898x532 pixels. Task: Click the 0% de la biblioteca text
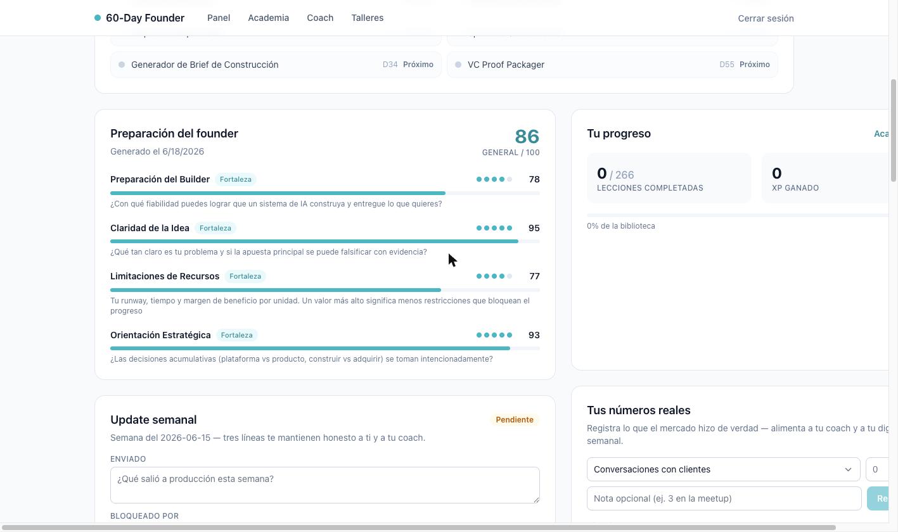click(621, 226)
